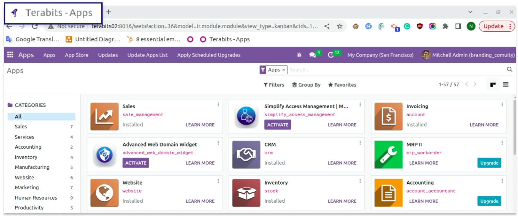Open the Favorites dropdown
The height and width of the screenshot is (217, 518).
342,85
